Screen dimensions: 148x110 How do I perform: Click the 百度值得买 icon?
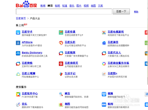pyautogui.click(x=61, y=64)
